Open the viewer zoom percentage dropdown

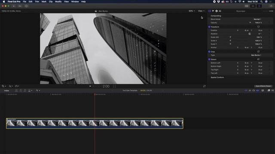coord(192,11)
